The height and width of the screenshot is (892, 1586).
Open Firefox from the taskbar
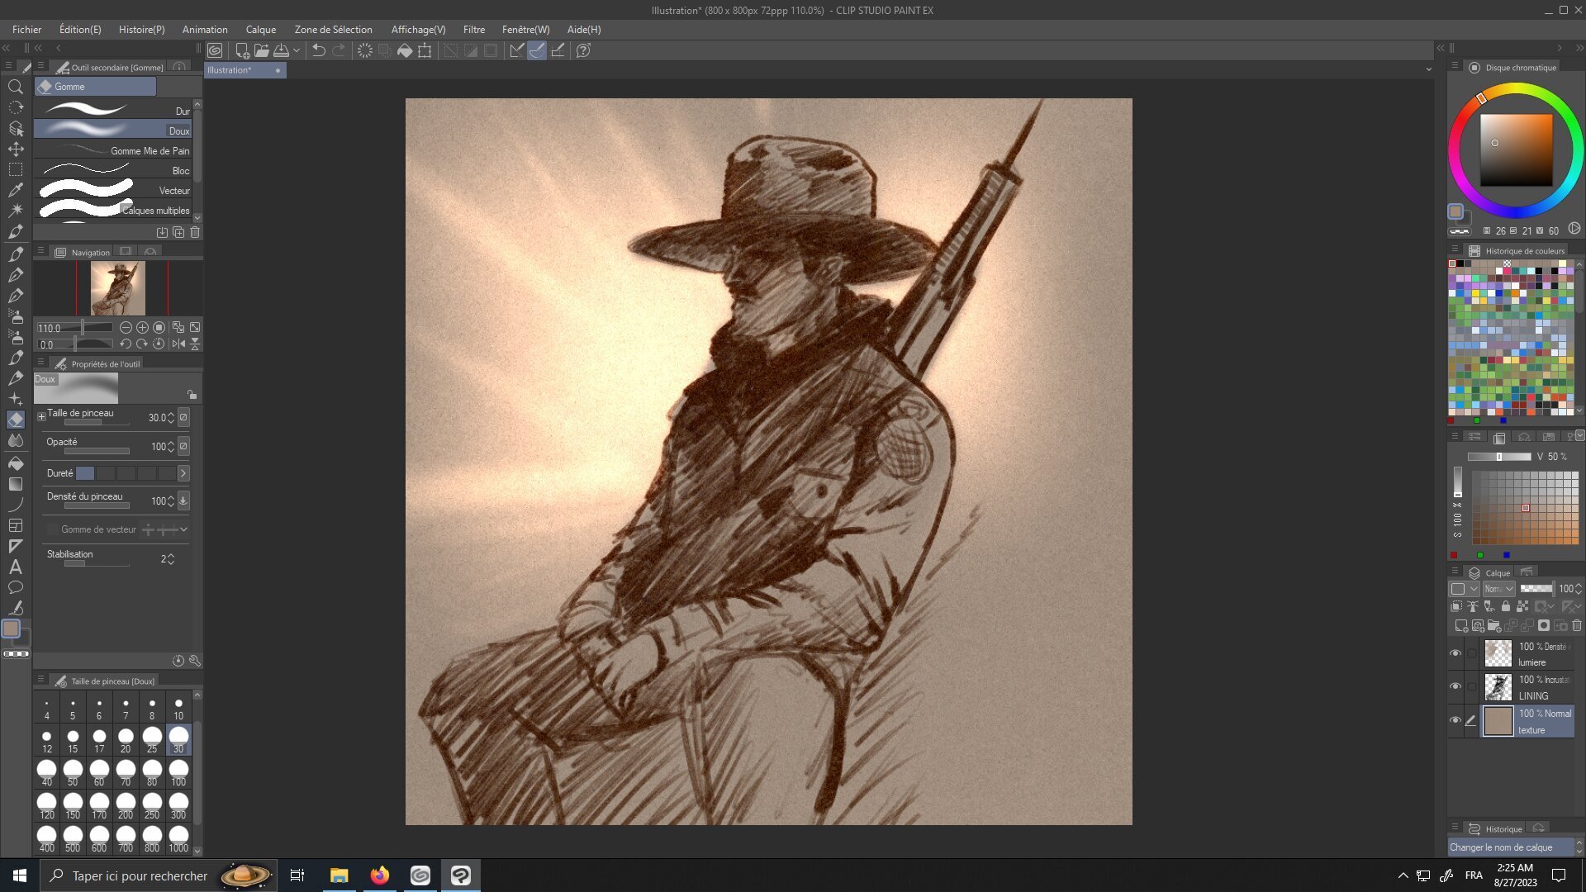click(379, 875)
